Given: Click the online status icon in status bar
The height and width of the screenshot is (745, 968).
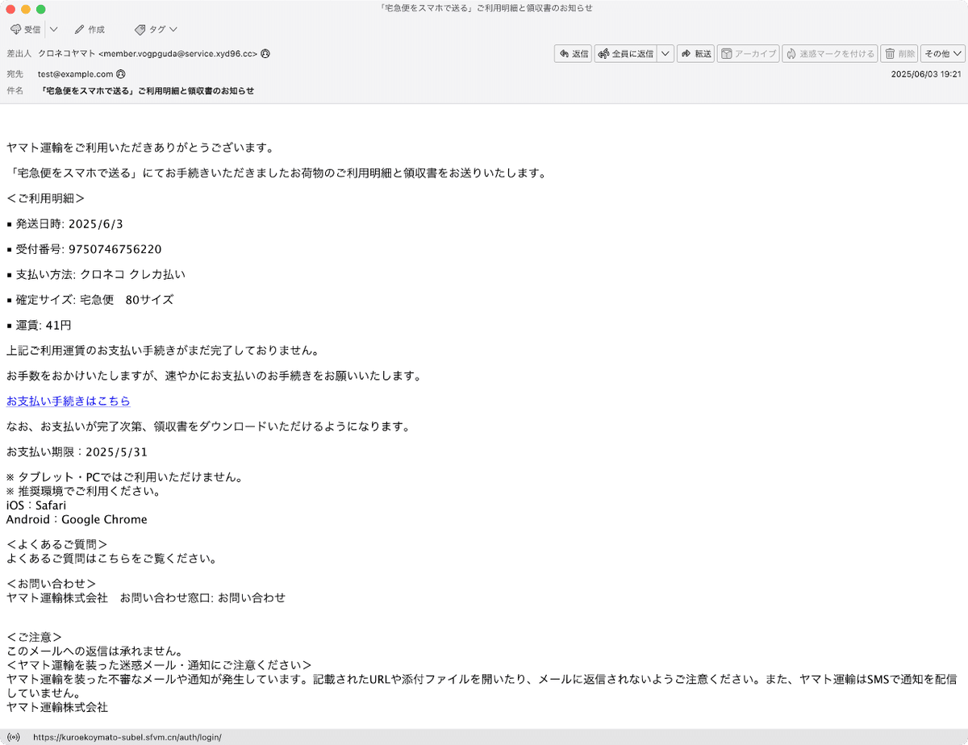Looking at the screenshot, I should 15,737.
